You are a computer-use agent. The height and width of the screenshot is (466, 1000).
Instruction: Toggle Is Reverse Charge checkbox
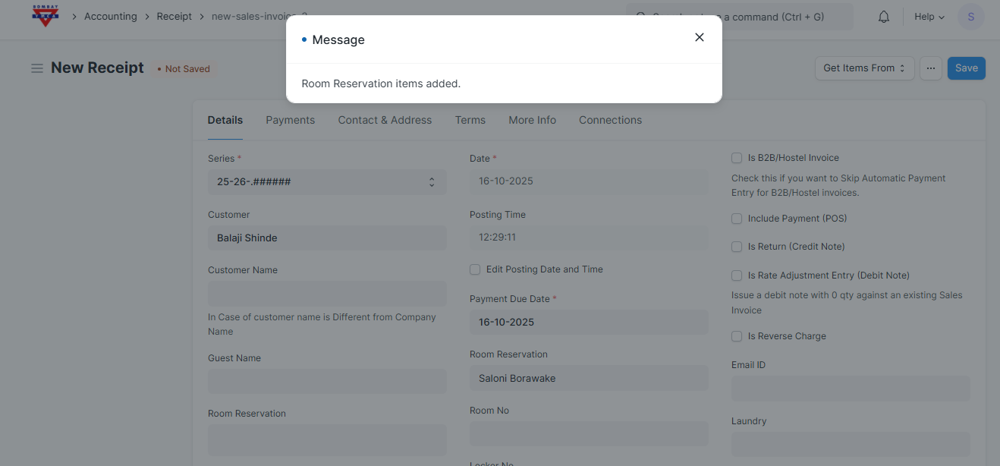pos(737,336)
